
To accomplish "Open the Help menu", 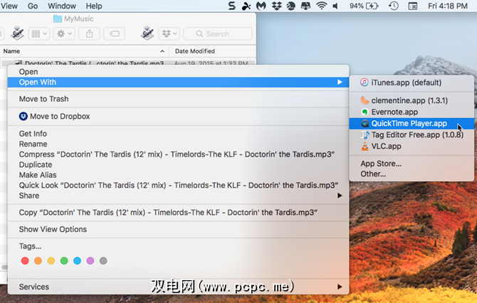I will tap(94, 6).
